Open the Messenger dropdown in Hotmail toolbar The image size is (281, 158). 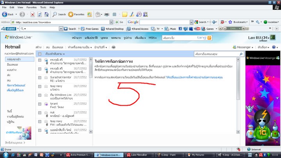point(243,47)
